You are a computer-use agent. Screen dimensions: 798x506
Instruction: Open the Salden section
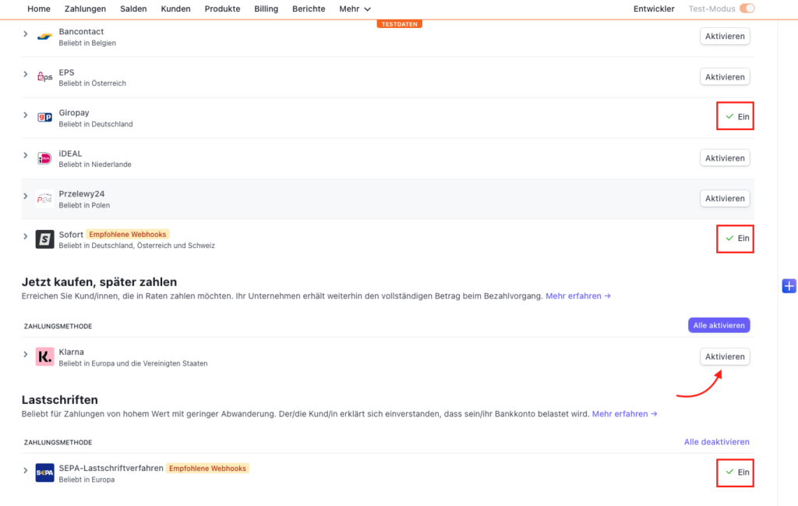pos(133,9)
